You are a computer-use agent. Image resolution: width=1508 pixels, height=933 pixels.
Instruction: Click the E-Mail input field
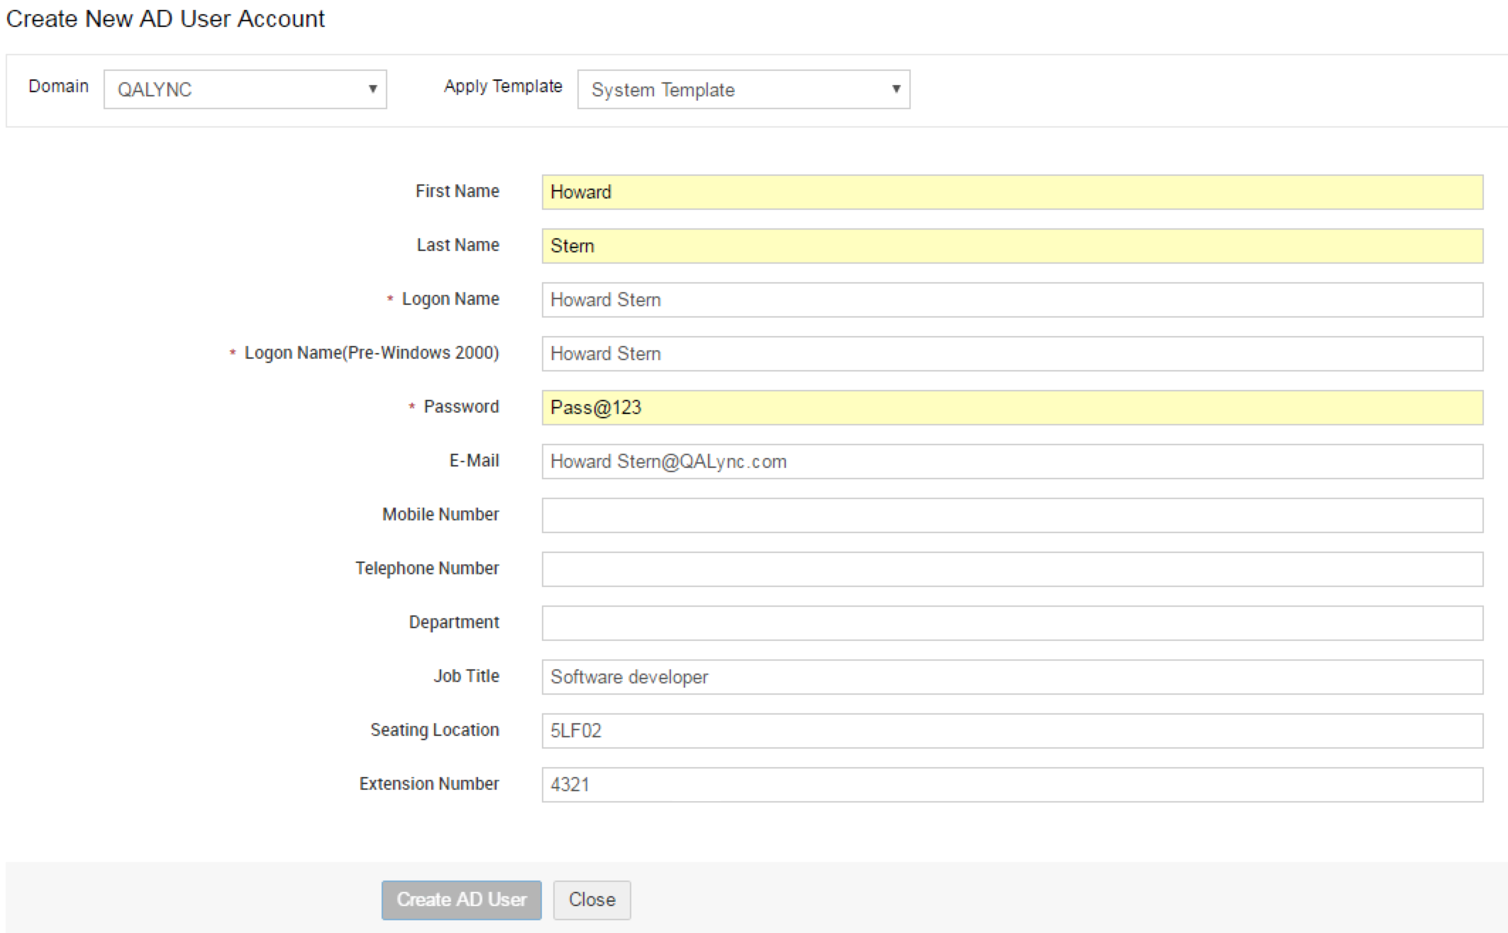[1011, 462]
